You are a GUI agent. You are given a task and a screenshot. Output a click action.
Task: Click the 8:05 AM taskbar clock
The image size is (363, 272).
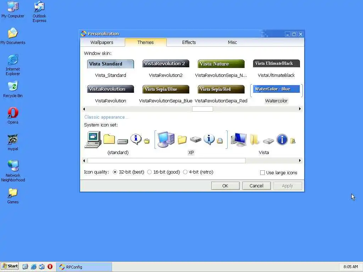pyautogui.click(x=351, y=267)
